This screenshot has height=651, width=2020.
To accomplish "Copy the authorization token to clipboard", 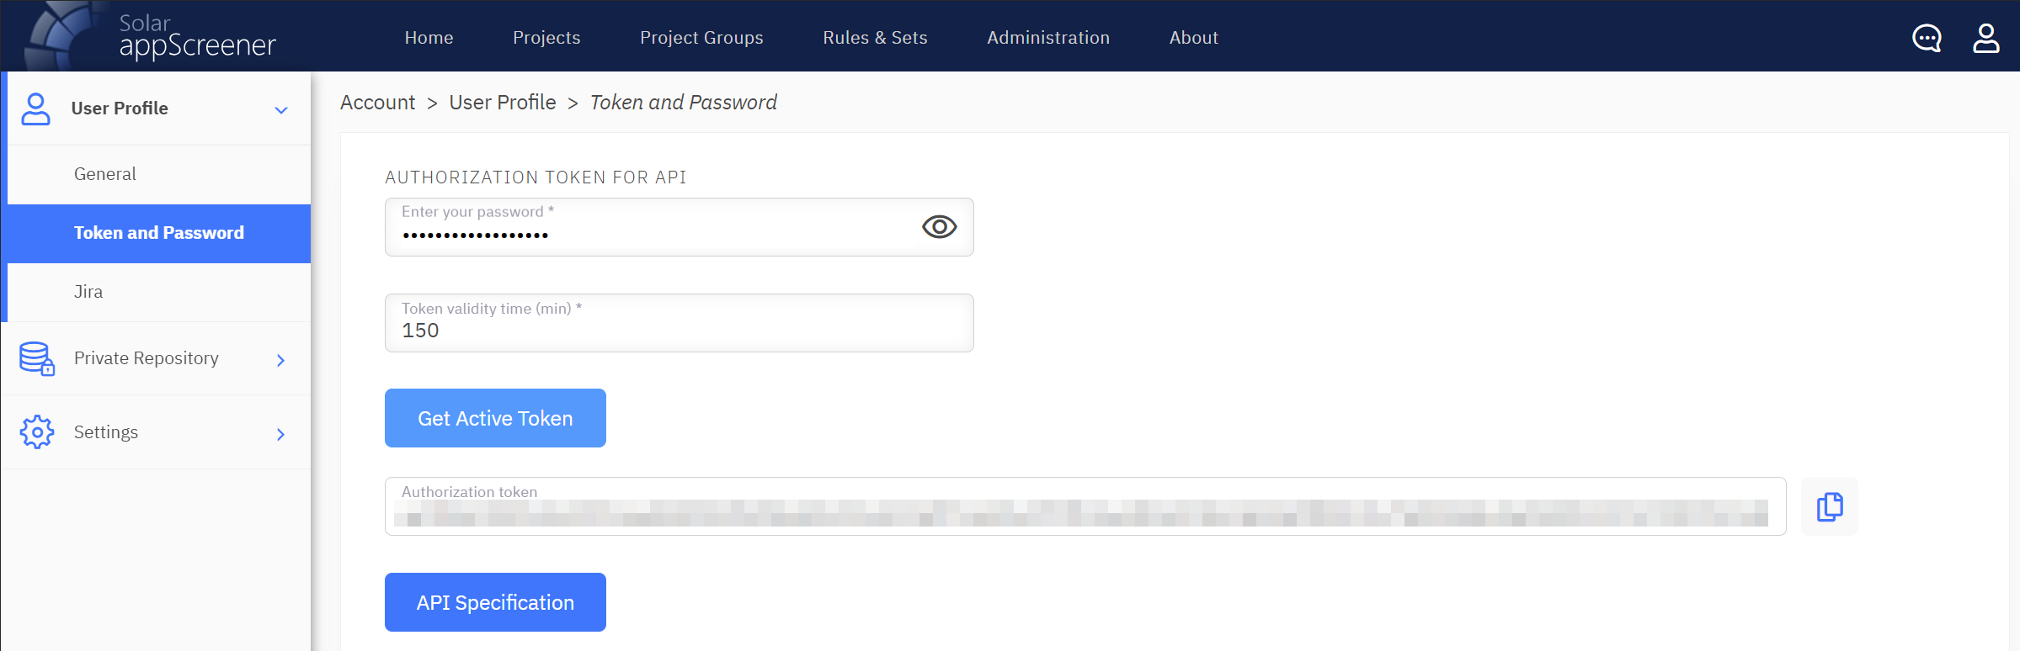I will [1829, 506].
